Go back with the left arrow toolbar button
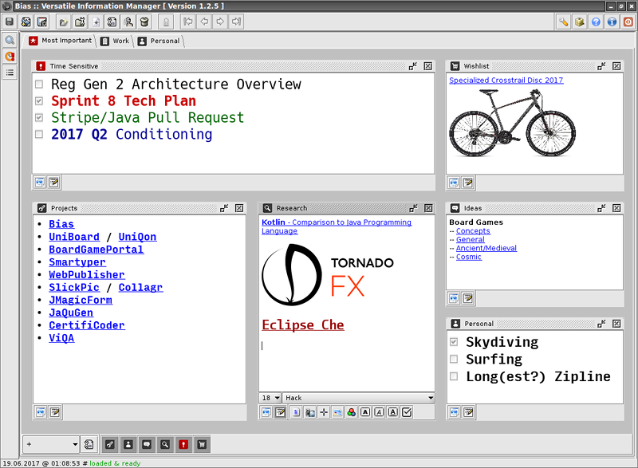The height and width of the screenshot is (468, 638). tap(204, 22)
